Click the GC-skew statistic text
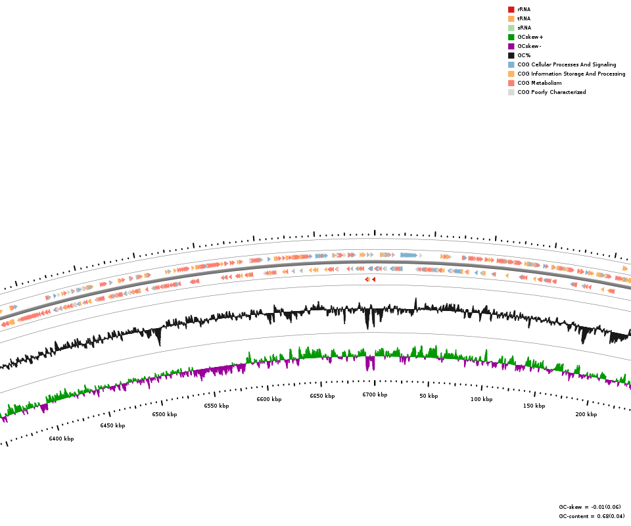Viewport: 631px width, 526px height. (590, 507)
